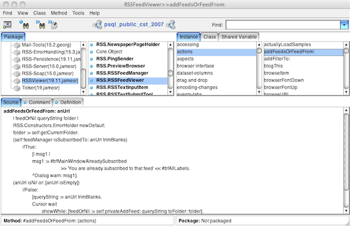
Task: Click blue dot beside Core.Object
Action: pos(92,52)
